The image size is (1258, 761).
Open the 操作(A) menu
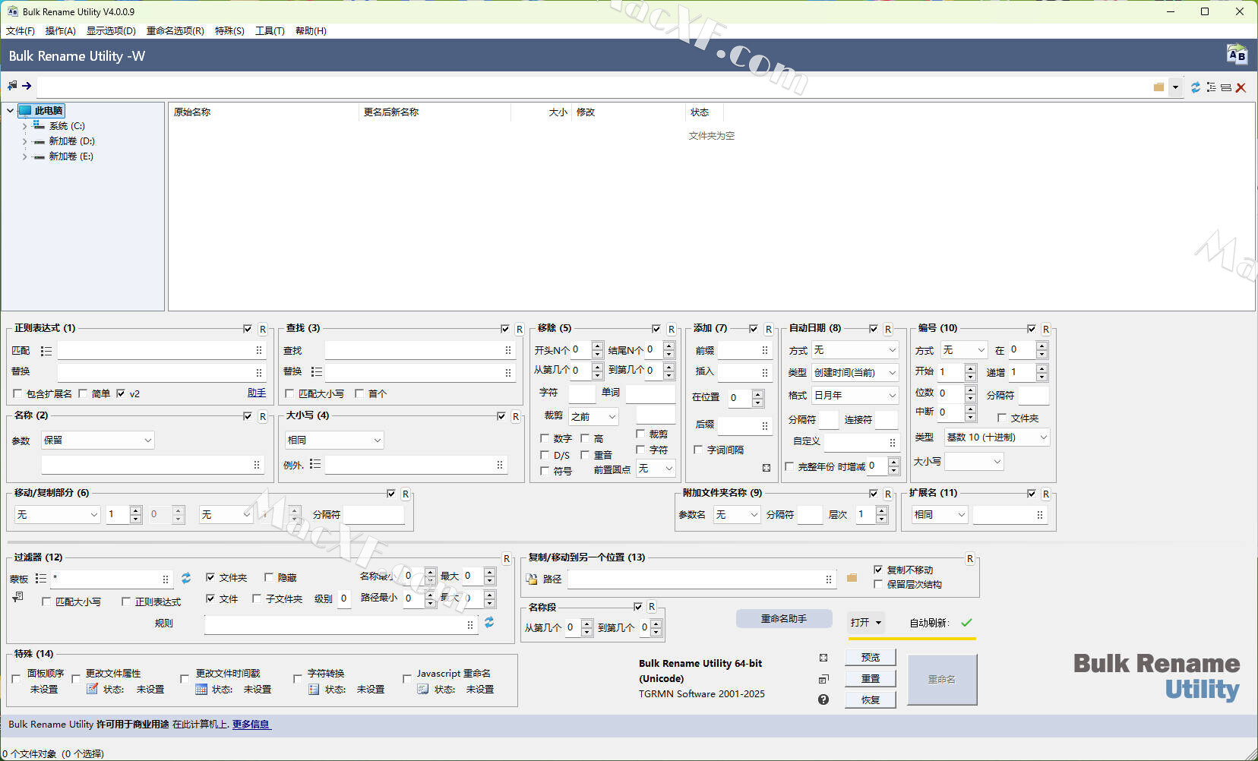click(x=61, y=31)
